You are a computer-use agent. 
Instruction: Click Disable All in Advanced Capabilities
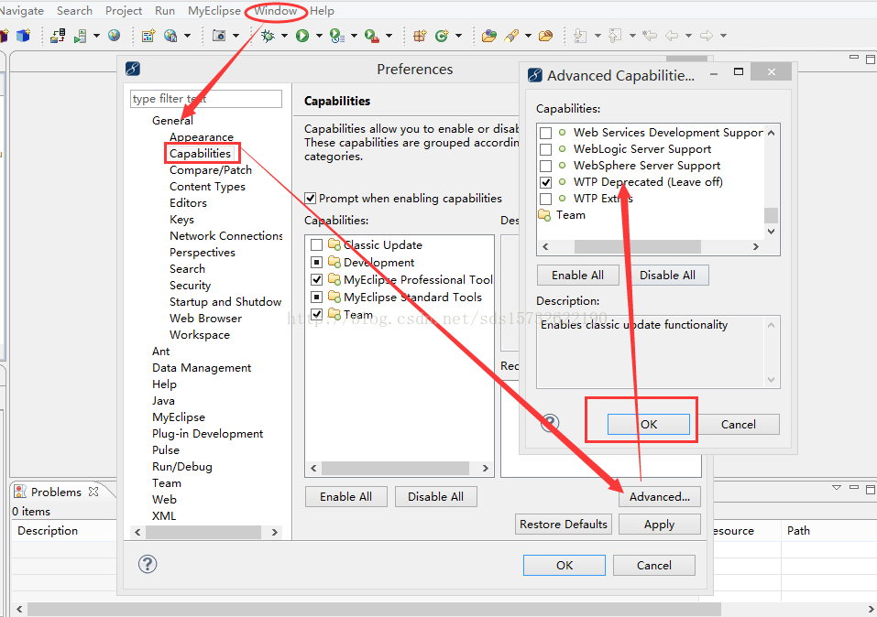point(667,275)
